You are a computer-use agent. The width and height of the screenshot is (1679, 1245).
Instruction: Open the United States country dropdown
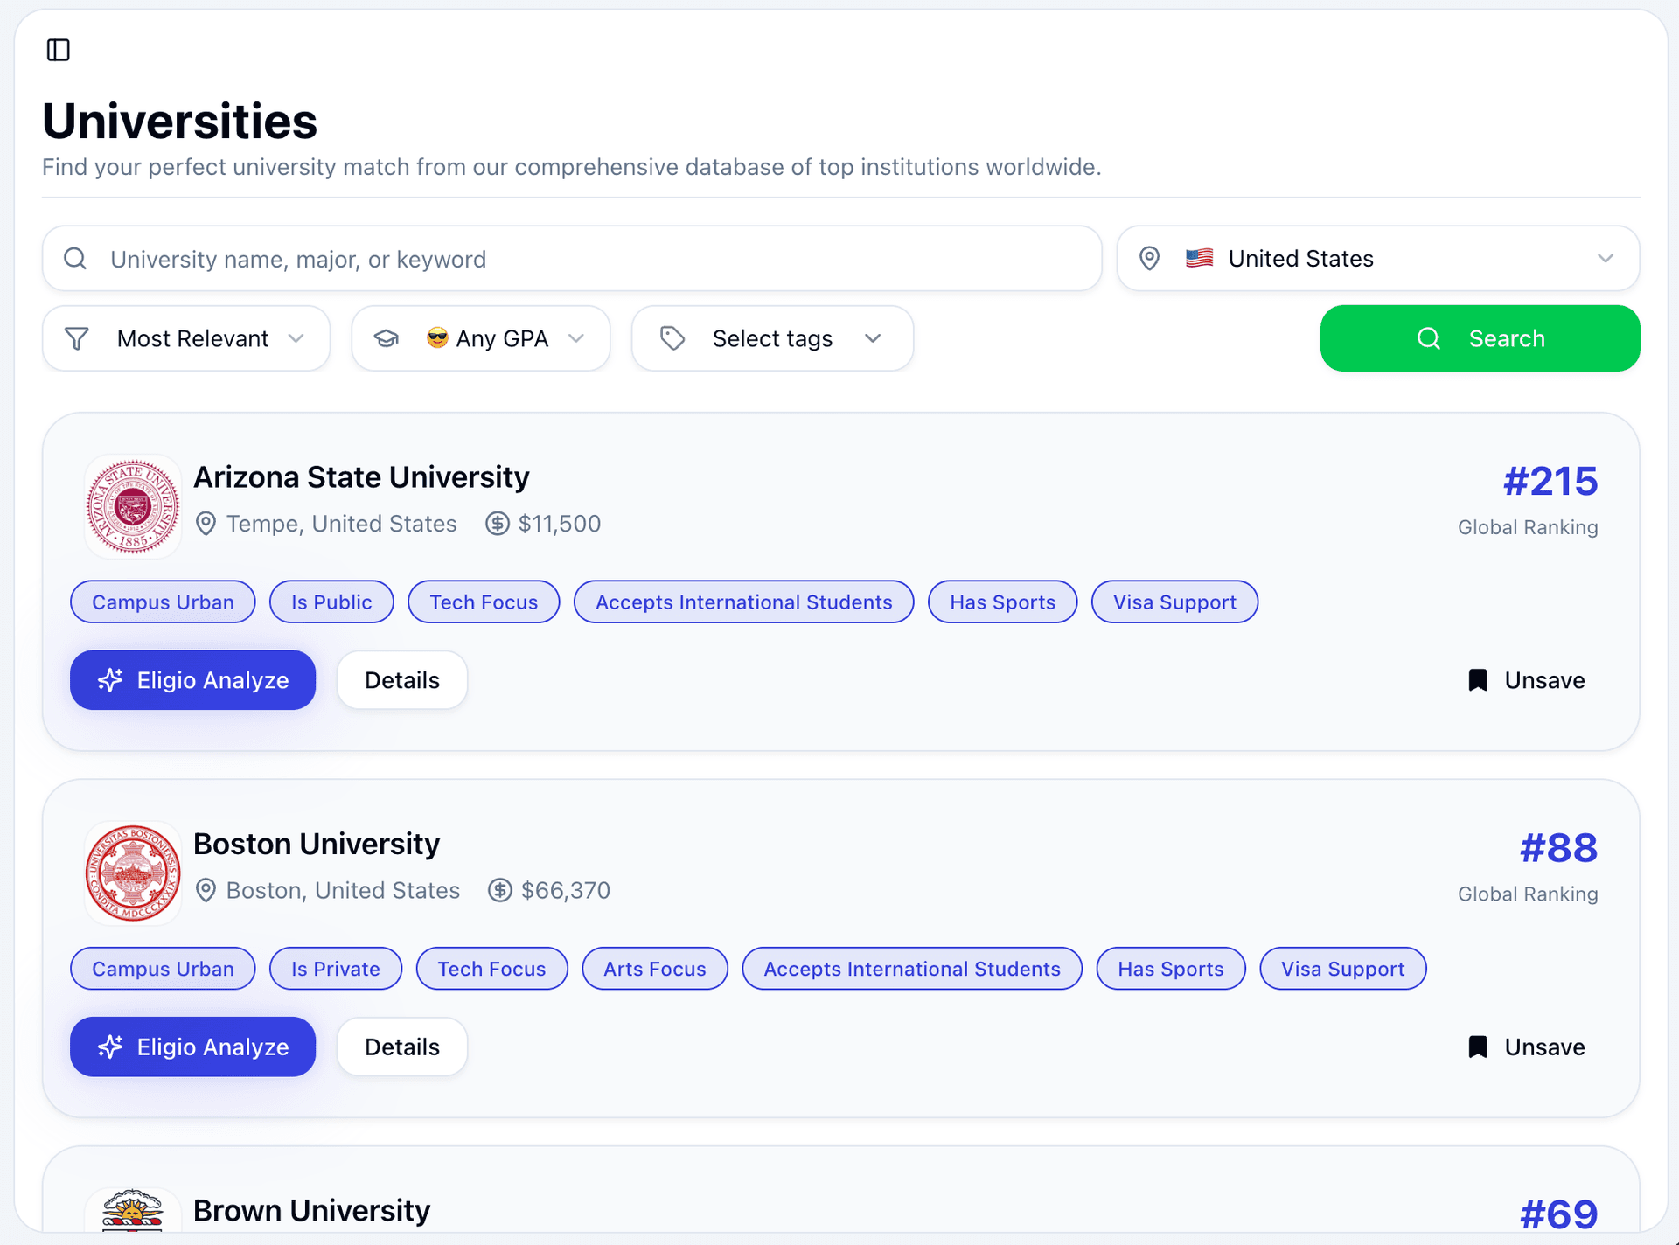pyautogui.click(x=1378, y=259)
